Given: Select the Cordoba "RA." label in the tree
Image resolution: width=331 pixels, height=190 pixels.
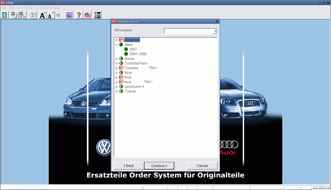Looking at the screenshot, I should [141, 68].
